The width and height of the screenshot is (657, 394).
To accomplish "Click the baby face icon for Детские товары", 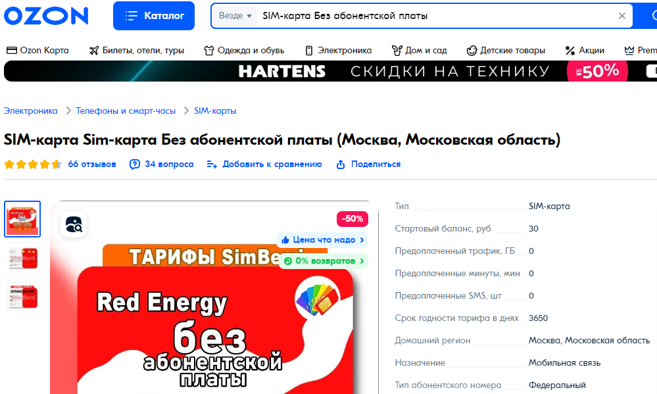I will point(472,51).
